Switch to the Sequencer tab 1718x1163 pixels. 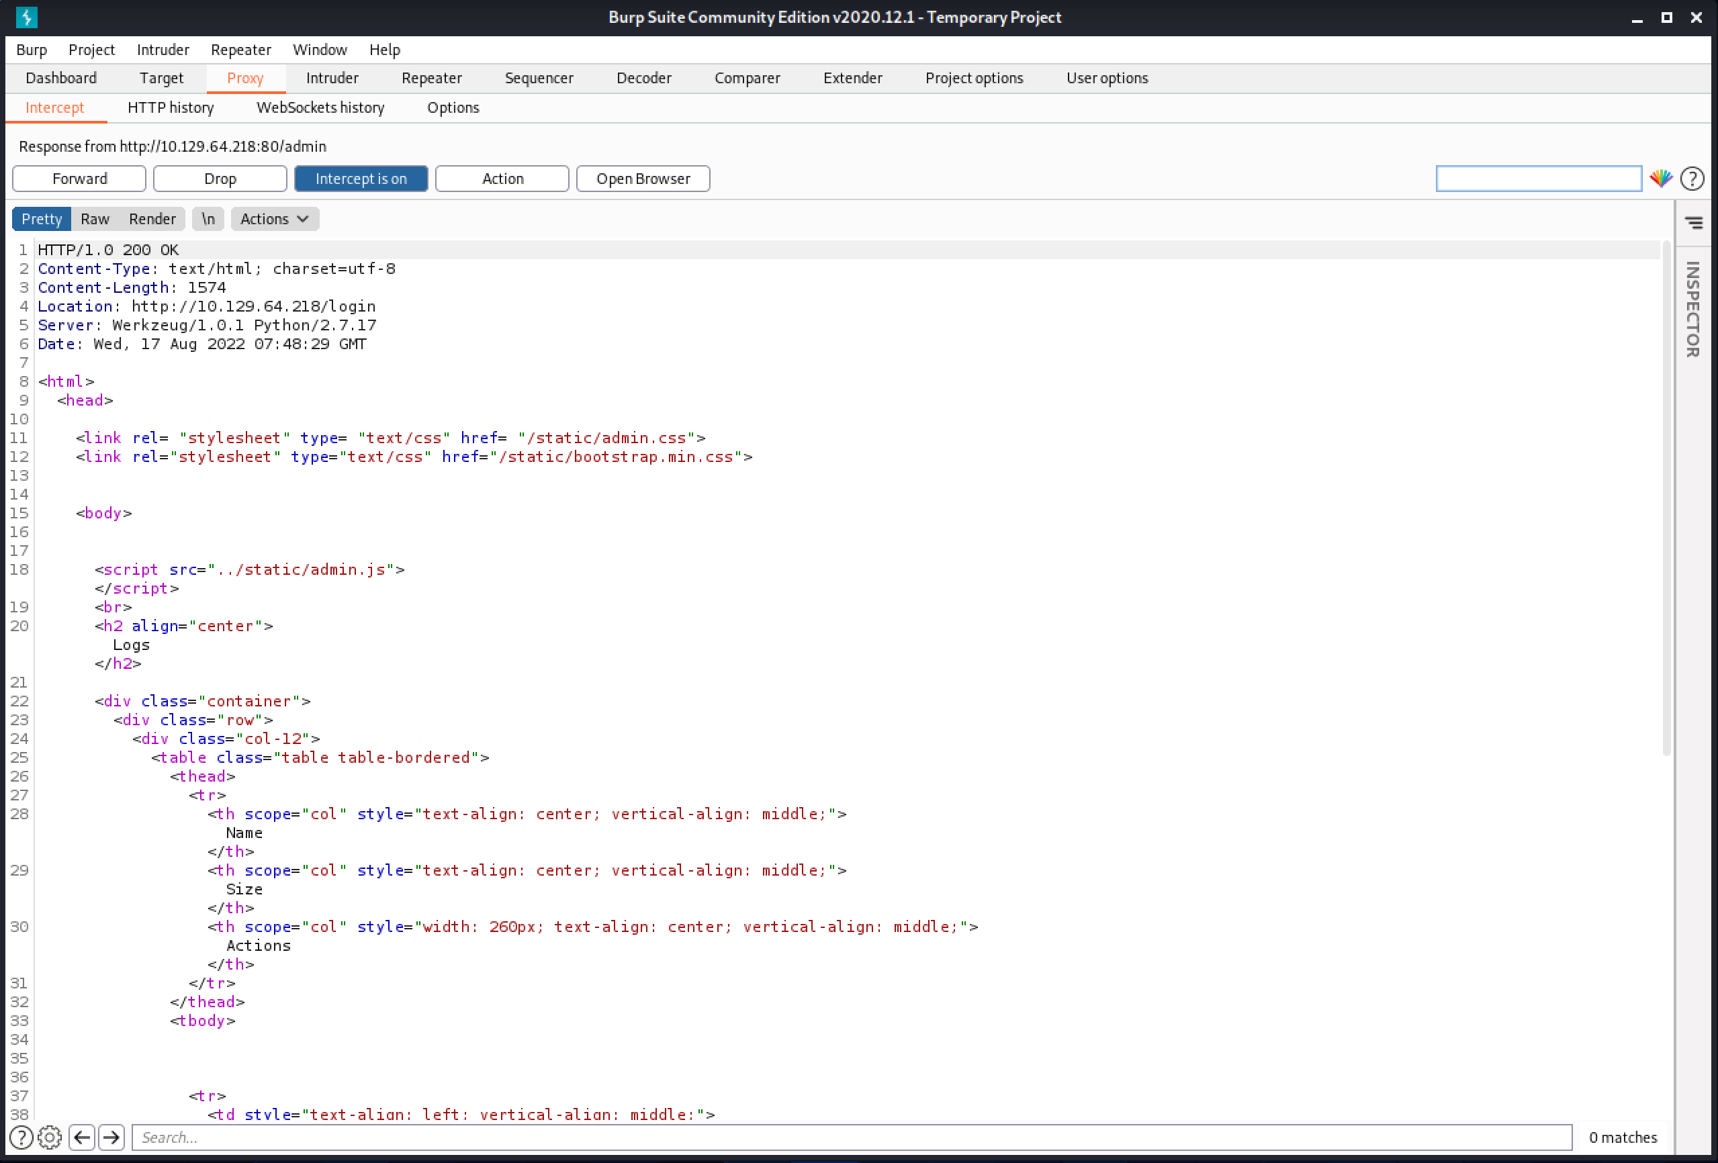(x=539, y=79)
